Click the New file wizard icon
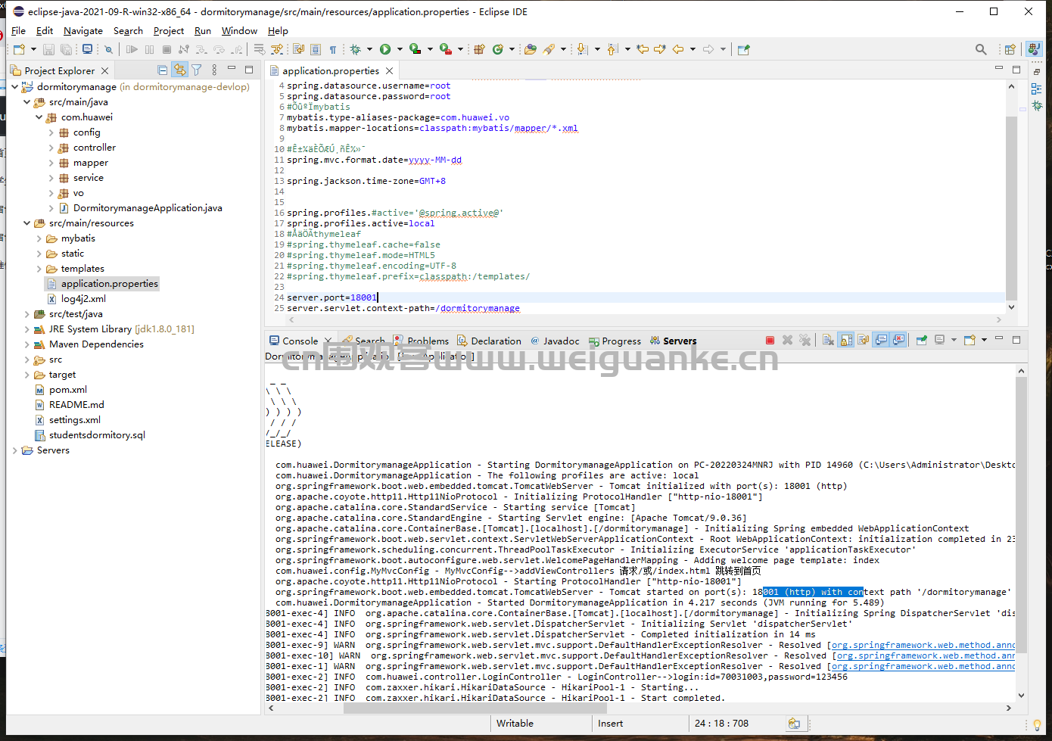This screenshot has height=741, width=1052. click(19, 49)
